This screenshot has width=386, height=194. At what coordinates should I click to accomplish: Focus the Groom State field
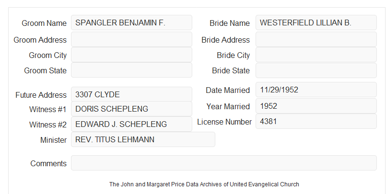point(131,70)
